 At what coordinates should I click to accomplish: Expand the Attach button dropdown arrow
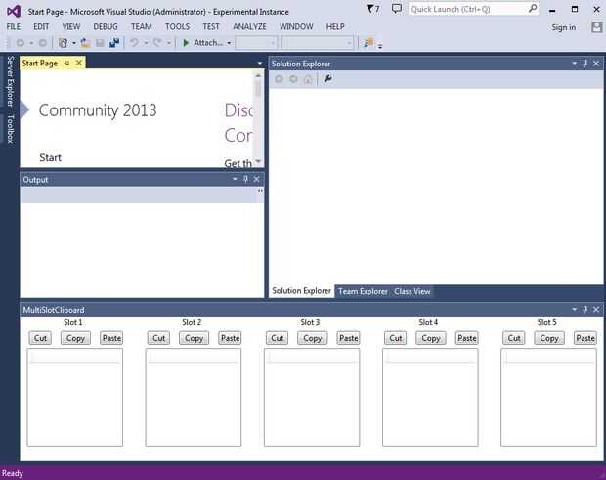[x=229, y=43]
